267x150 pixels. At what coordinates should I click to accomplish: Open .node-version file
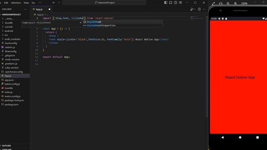click(12, 60)
